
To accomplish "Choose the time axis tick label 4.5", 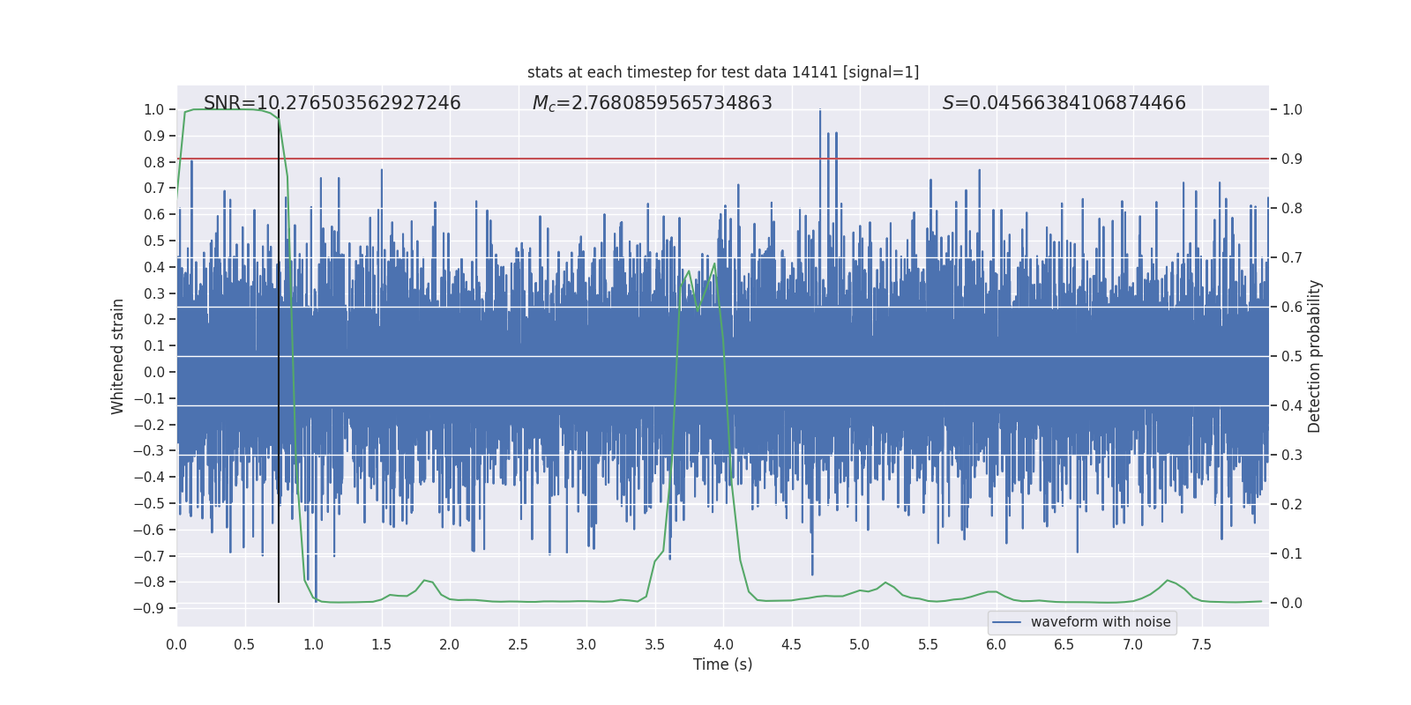I will 792,644.
